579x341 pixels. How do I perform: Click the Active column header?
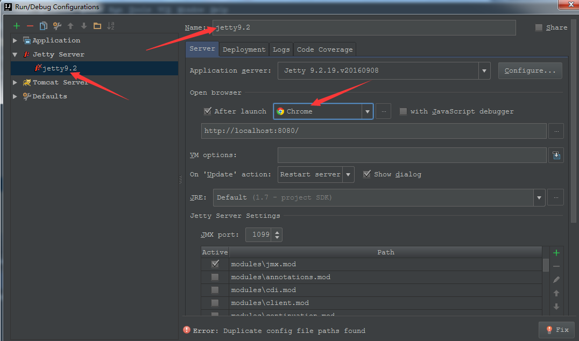tap(215, 252)
